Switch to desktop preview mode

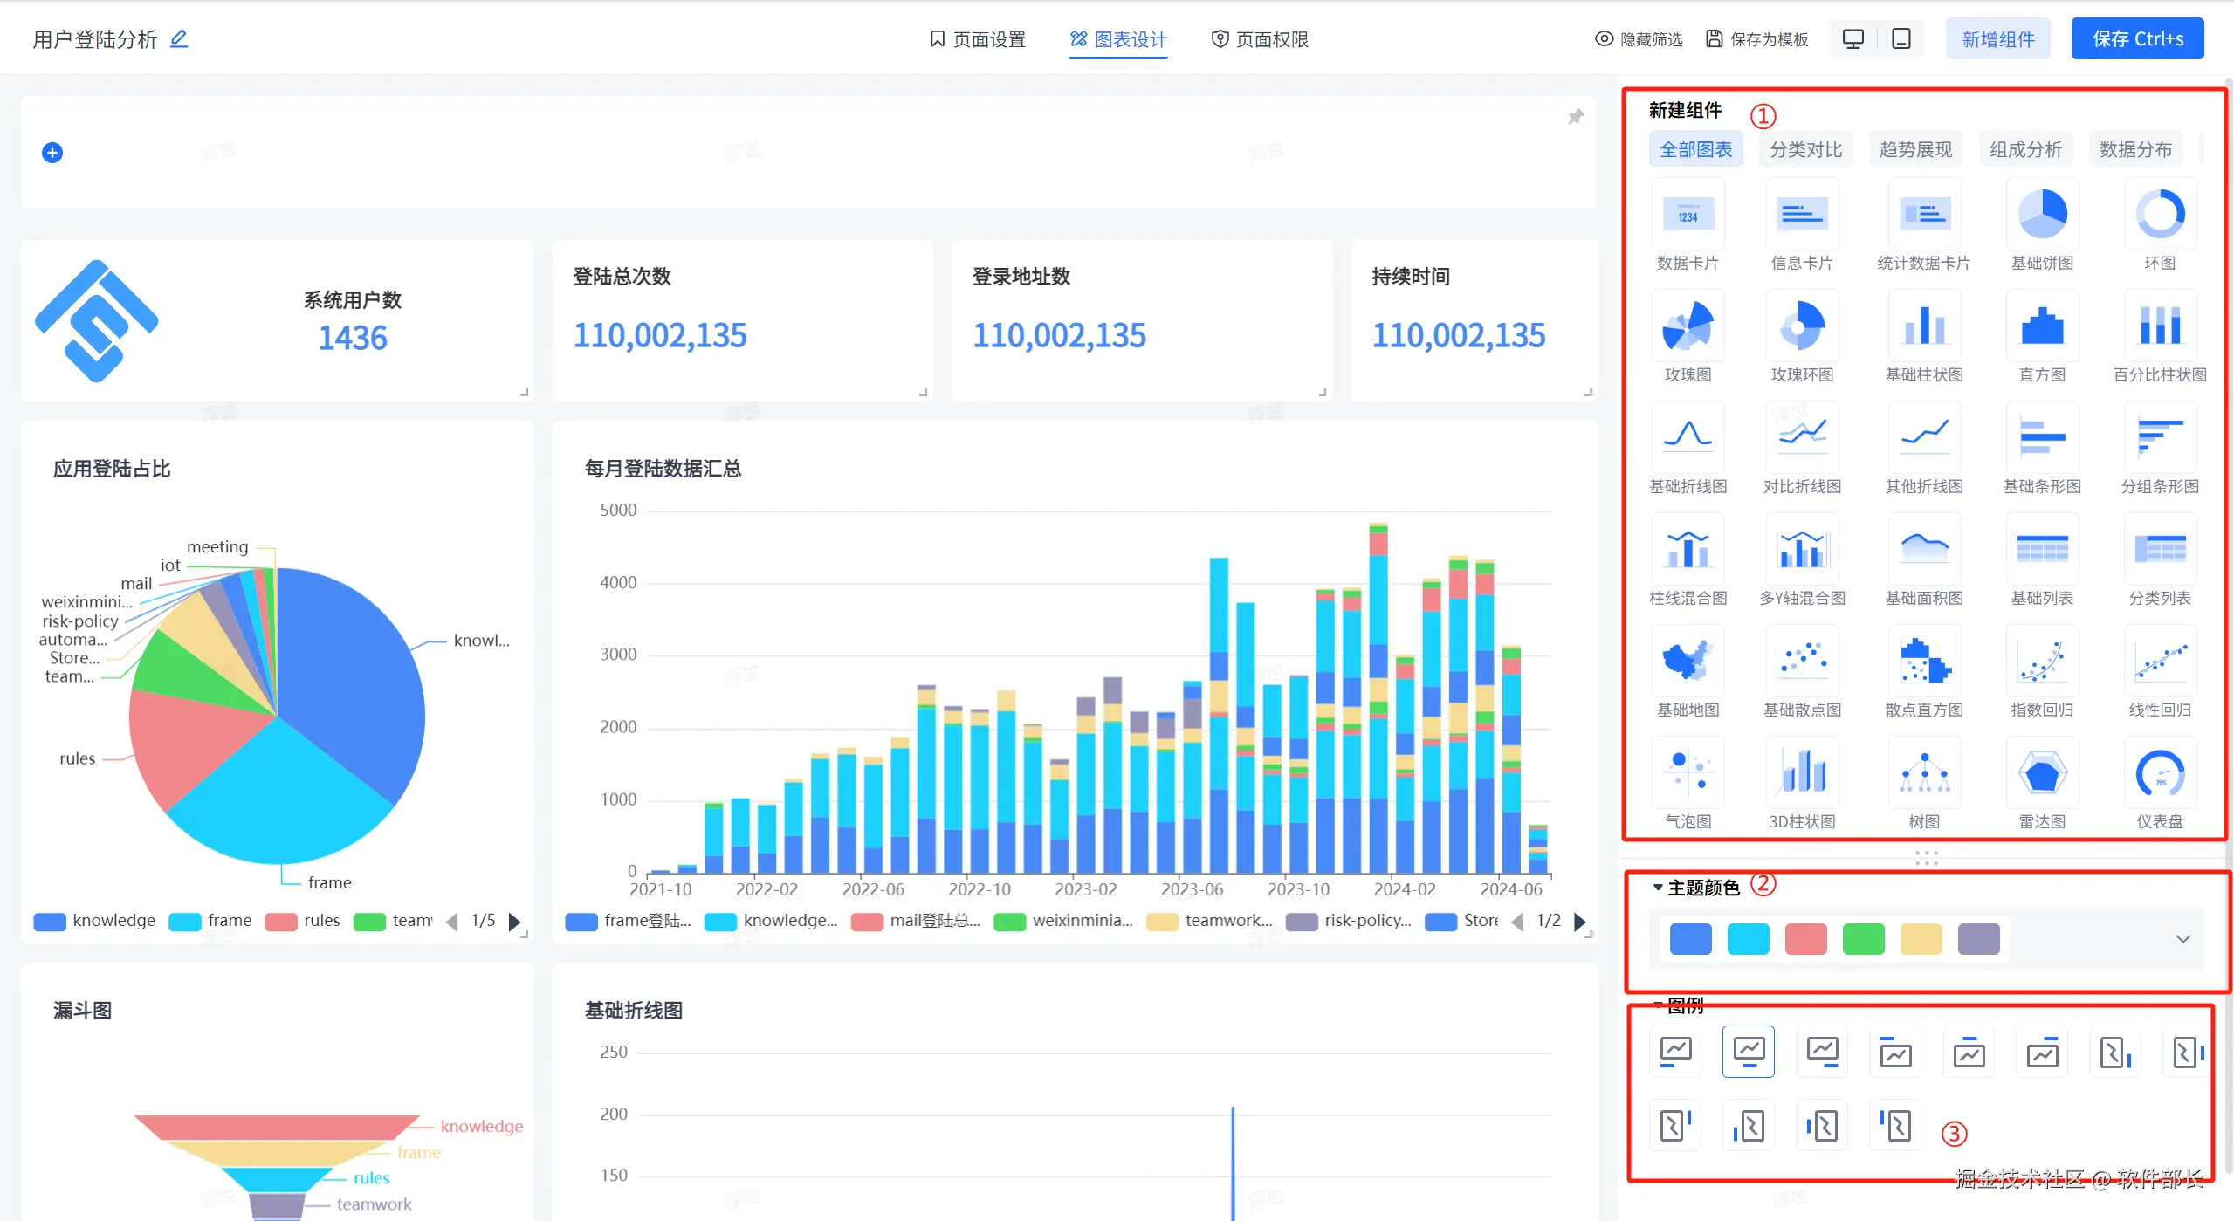point(1853,39)
